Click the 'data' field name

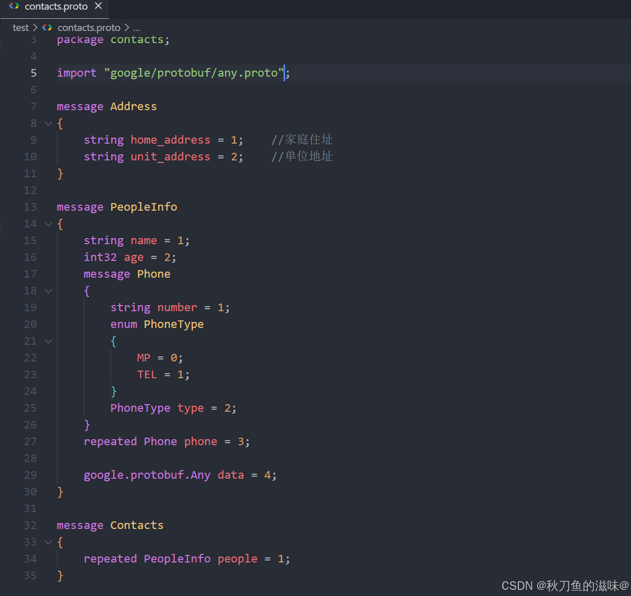pyautogui.click(x=231, y=475)
